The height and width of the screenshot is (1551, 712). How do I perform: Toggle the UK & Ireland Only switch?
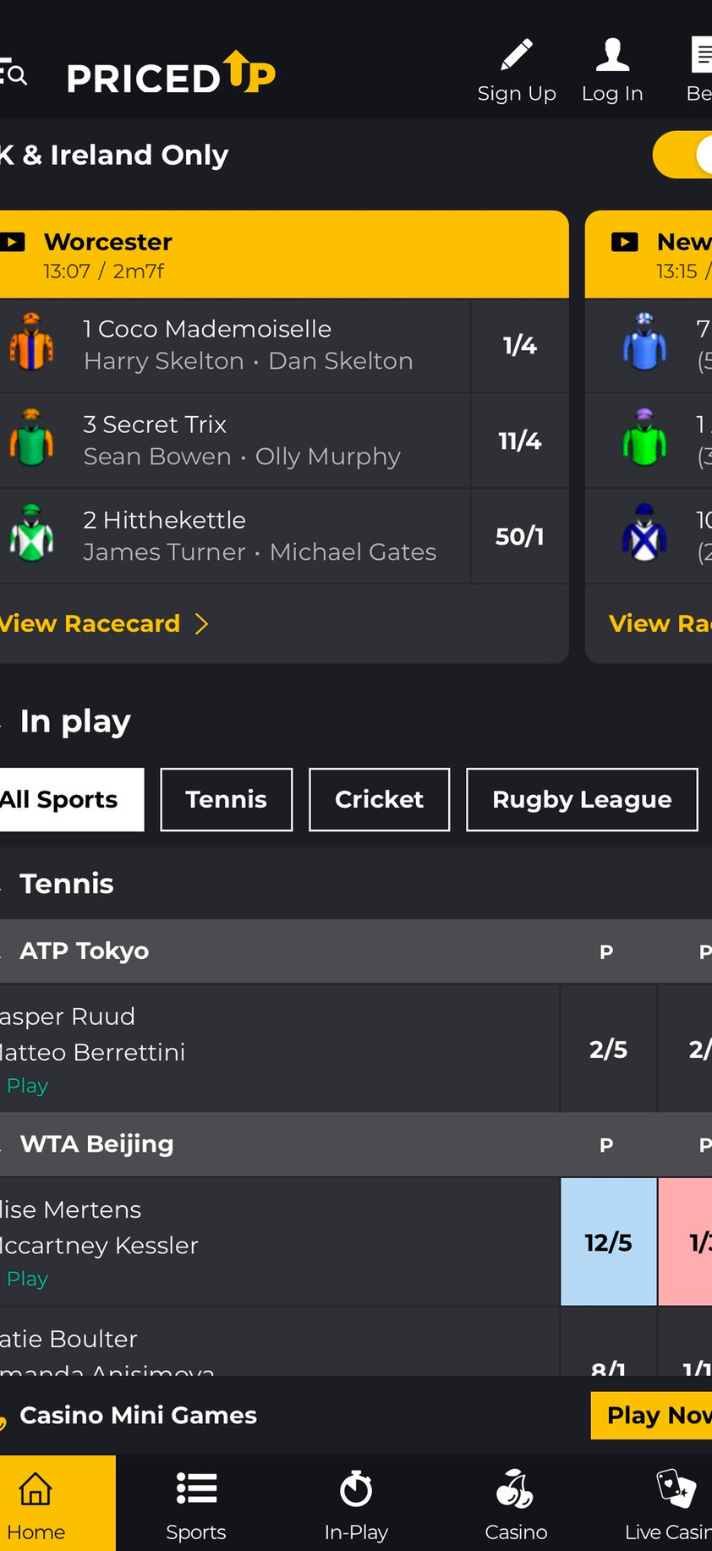point(684,155)
